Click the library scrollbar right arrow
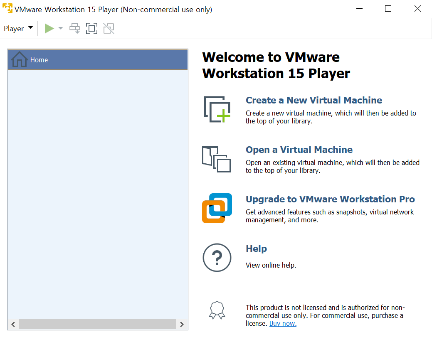The height and width of the screenshot is (337, 432). 182,325
